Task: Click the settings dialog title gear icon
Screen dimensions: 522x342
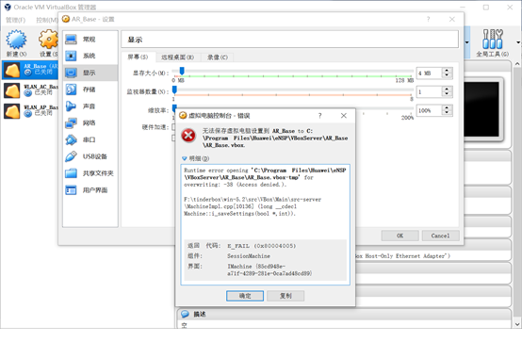Action: pyautogui.click(x=66, y=20)
